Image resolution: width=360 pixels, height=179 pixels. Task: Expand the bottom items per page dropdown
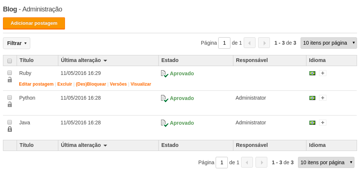326,162
